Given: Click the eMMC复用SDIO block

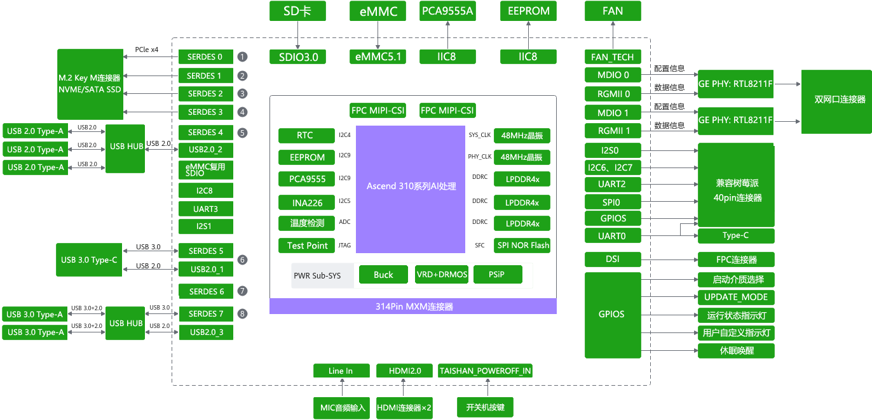Looking at the screenshot, I should [205, 170].
